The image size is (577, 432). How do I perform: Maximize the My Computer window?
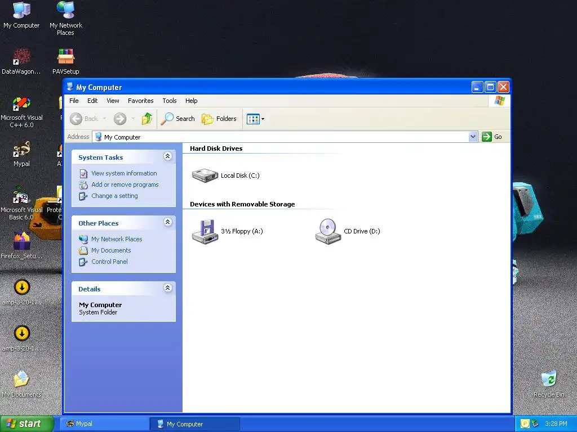coord(490,87)
